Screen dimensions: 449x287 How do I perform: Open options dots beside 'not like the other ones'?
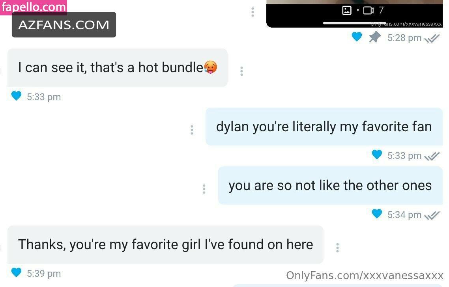pos(204,189)
